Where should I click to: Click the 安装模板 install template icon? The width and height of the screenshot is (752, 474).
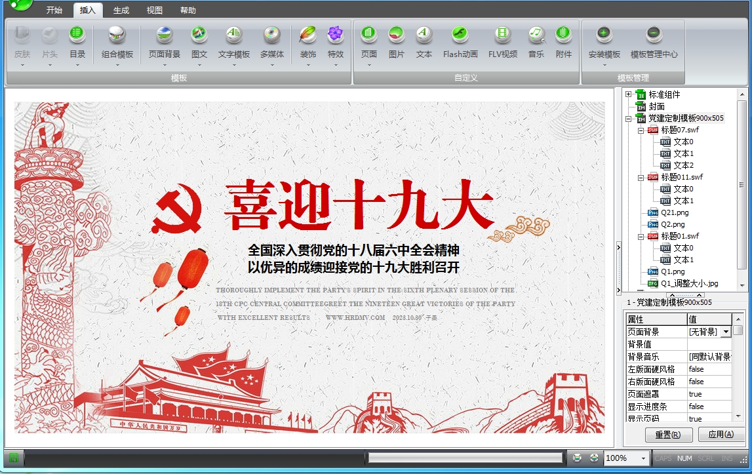coord(604,35)
